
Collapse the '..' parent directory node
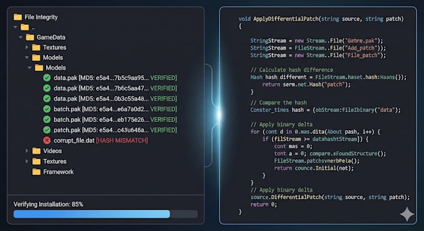tap(16, 27)
